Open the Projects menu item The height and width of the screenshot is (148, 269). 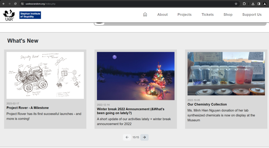tap(184, 15)
